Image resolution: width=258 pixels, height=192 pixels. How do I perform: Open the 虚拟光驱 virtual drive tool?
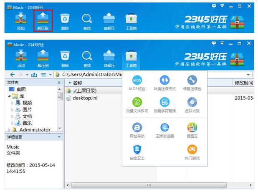point(192,105)
